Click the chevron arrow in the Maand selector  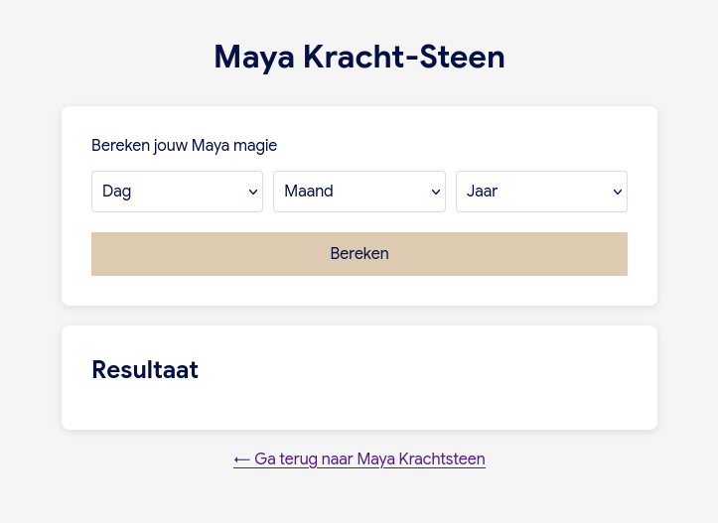(436, 193)
